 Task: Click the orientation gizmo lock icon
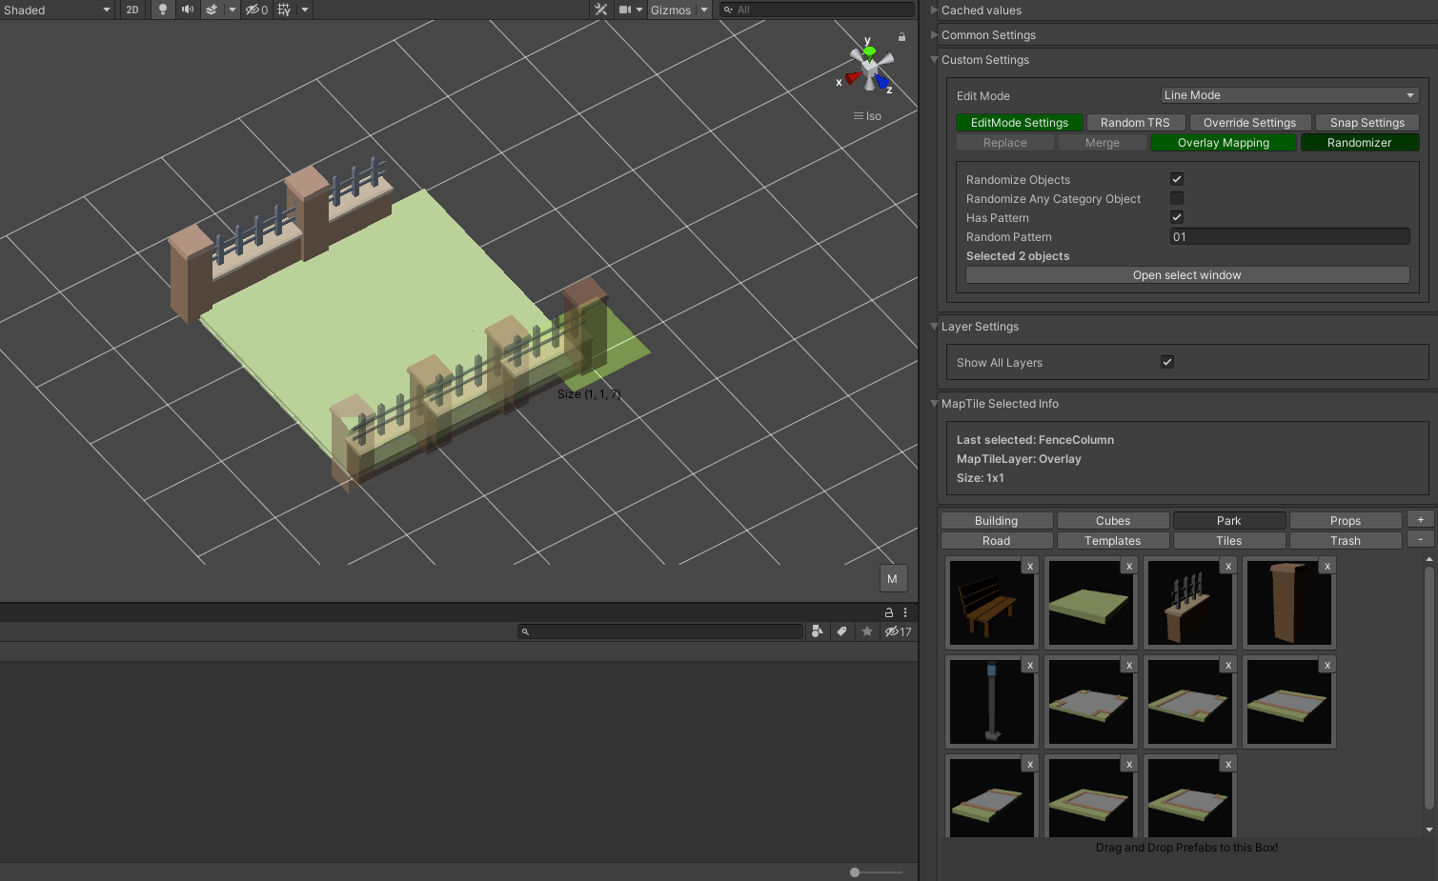(901, 37)
